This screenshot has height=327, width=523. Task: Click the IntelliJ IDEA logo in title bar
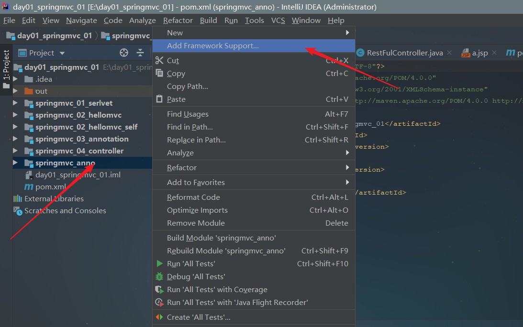click(x=6, y=7)
